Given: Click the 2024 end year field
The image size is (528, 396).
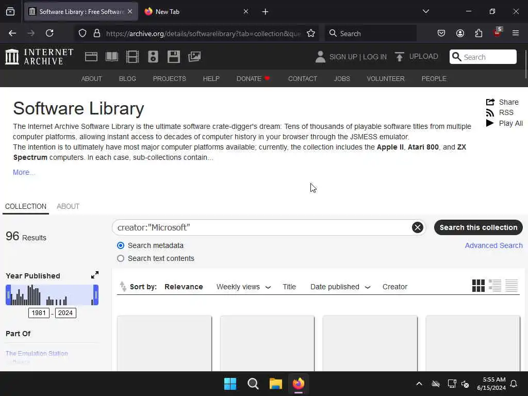Looking at the screenshot, I should [65, 313].
